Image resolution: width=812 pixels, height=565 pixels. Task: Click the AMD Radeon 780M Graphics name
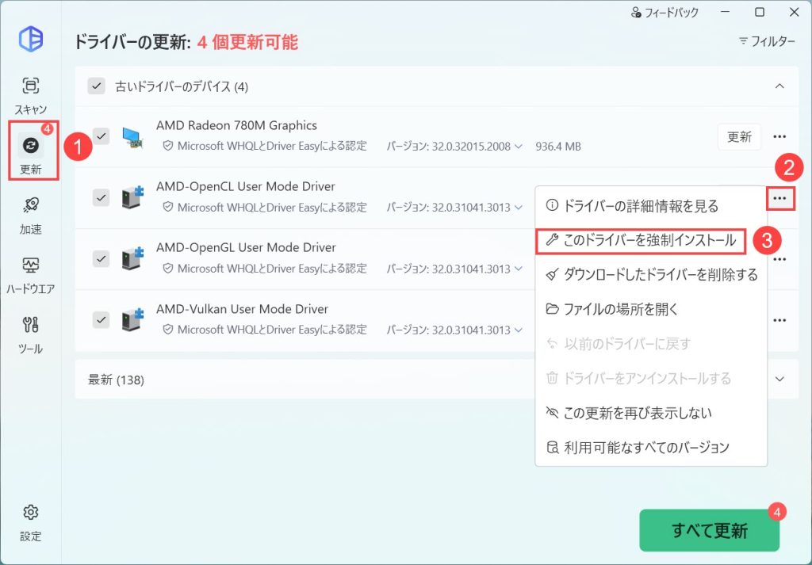(236, 125)
